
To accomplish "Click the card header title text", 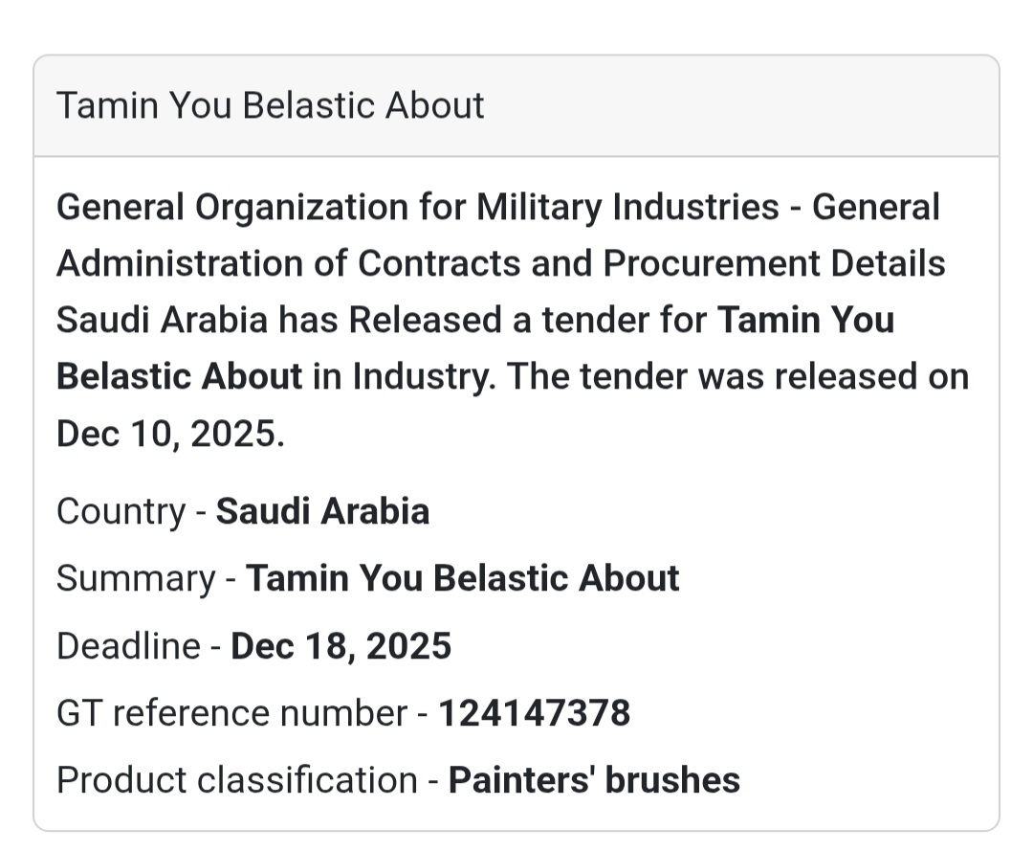I will coord(270,105).
